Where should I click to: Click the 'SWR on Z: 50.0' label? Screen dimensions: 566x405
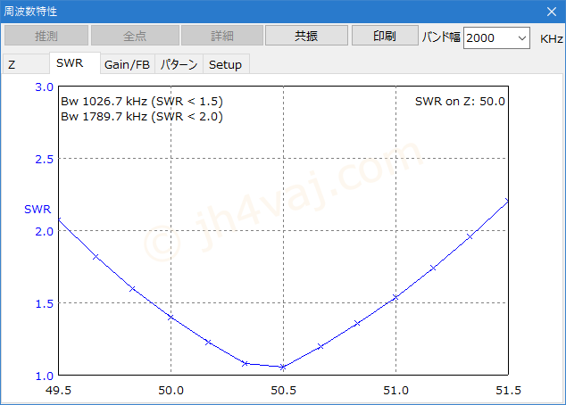click(x=460, y=102)
